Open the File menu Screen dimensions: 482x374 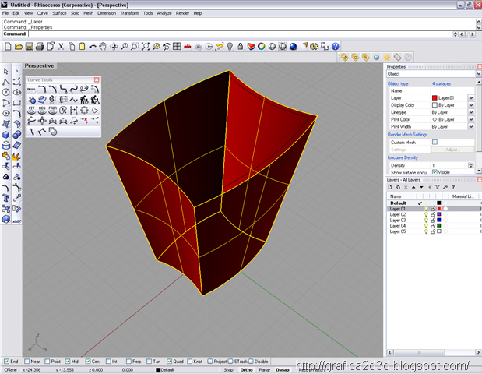point(5,13)
